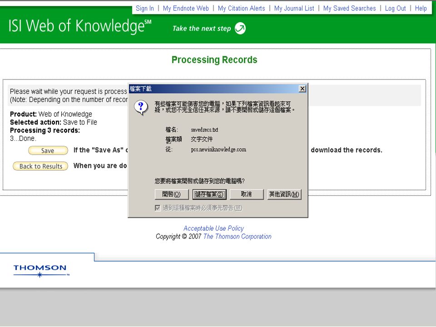Open The Thomson Corporation link

tap(237, 236)
